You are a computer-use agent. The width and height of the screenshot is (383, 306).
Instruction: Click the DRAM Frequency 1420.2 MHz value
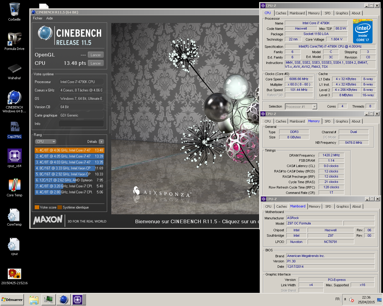point(331,155)
